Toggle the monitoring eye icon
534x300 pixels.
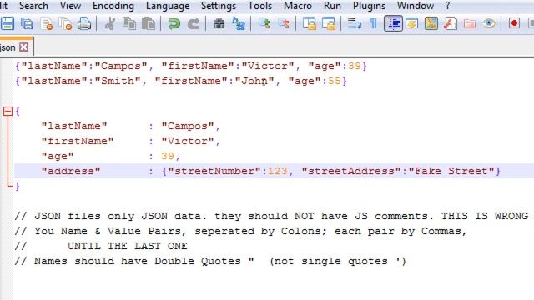[x=489, y=23]
